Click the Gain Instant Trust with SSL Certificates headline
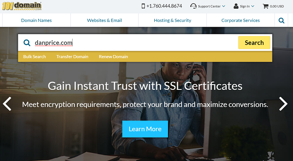The width and height of the screenshot is (293, 161). [145, 86]
